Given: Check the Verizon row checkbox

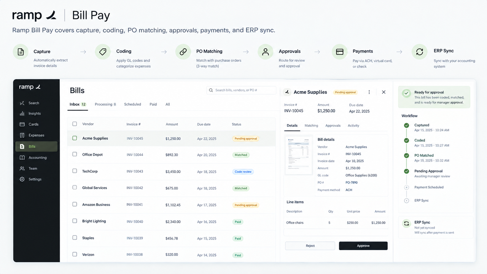Looking at the screenshot, I should [75, 254].
